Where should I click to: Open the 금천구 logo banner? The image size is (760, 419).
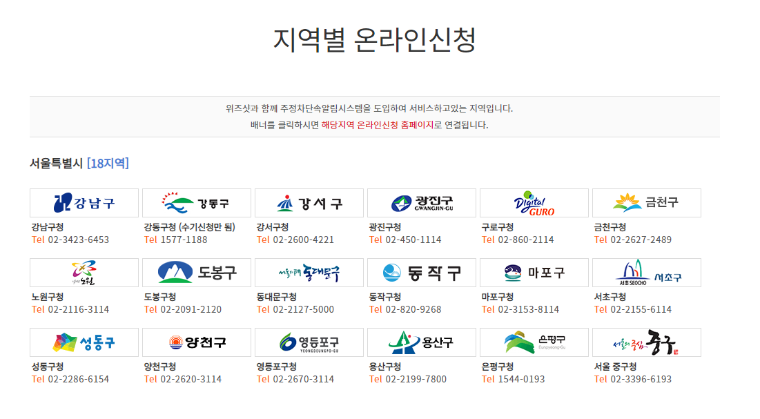pos(647,203)
